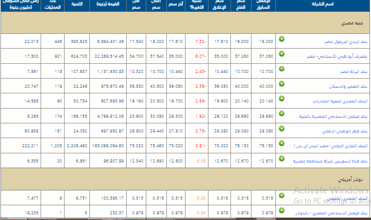Screen dimensions: 371x220
Task: Click the سعر الفتح column header
Action: tap(240, 5)
